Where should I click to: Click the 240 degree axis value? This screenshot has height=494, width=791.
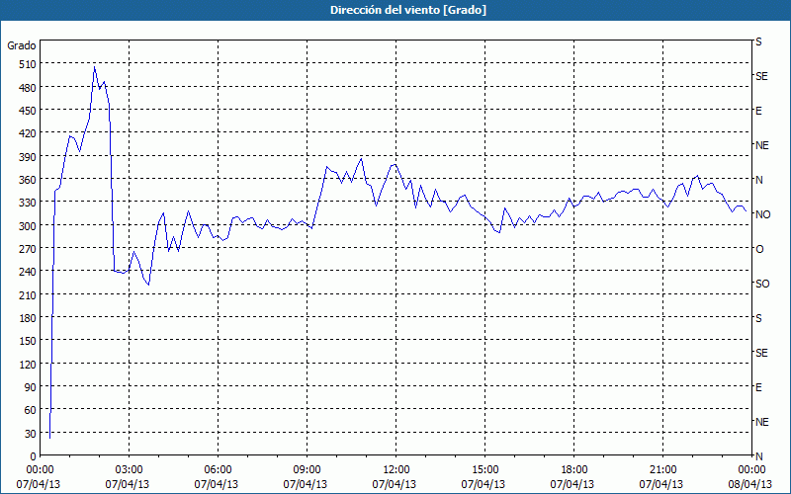pyautogui.click(x=28, y=272)
